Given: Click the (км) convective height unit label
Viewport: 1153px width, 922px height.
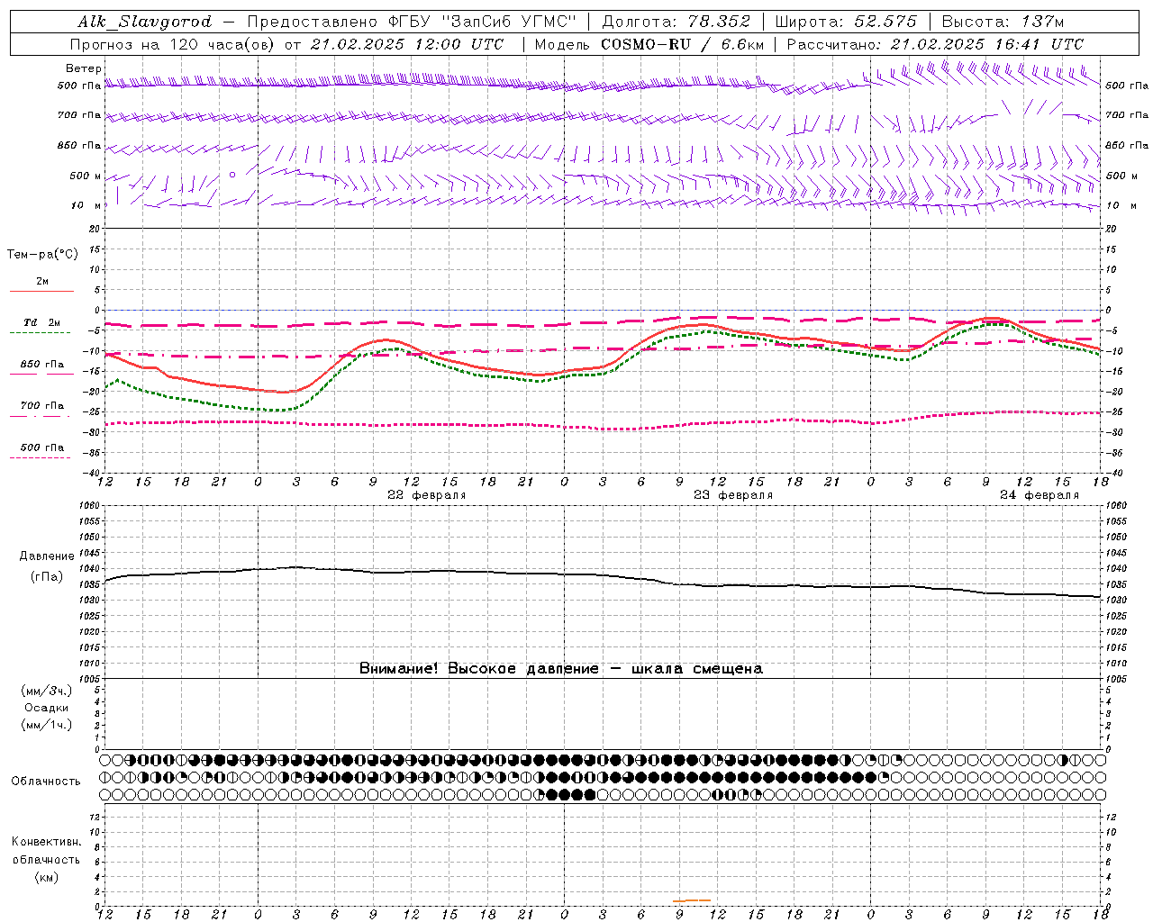Looking at the screenshot, I should 46,877.
